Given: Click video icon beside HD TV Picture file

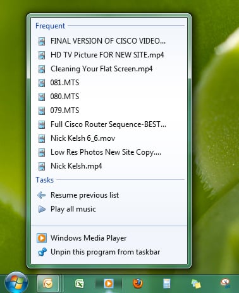Looking at the screenshot, I should (42, 55).
